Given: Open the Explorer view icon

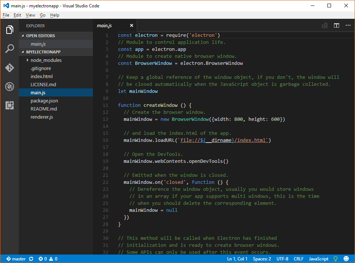Looking at the screenshot, I should pos(10,29).
